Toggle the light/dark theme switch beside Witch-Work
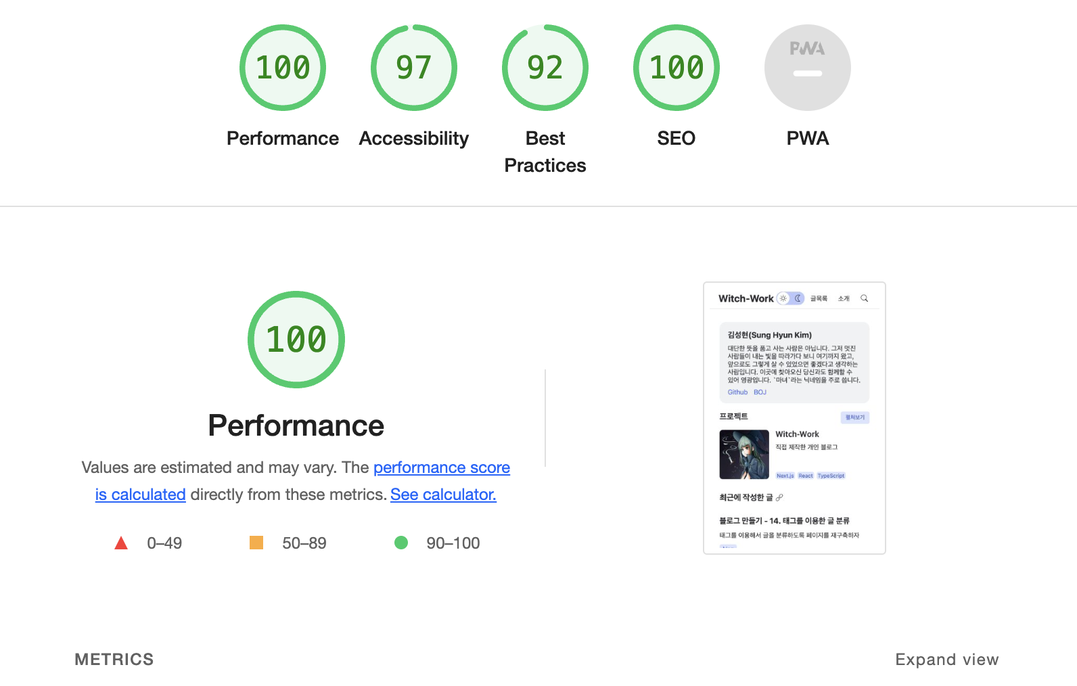This screenshot has height=686, width=1077. point(790,298)
